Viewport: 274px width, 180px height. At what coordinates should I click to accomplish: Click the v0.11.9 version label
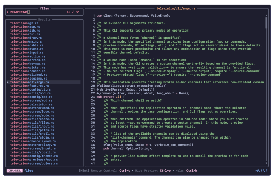[262, 170]
